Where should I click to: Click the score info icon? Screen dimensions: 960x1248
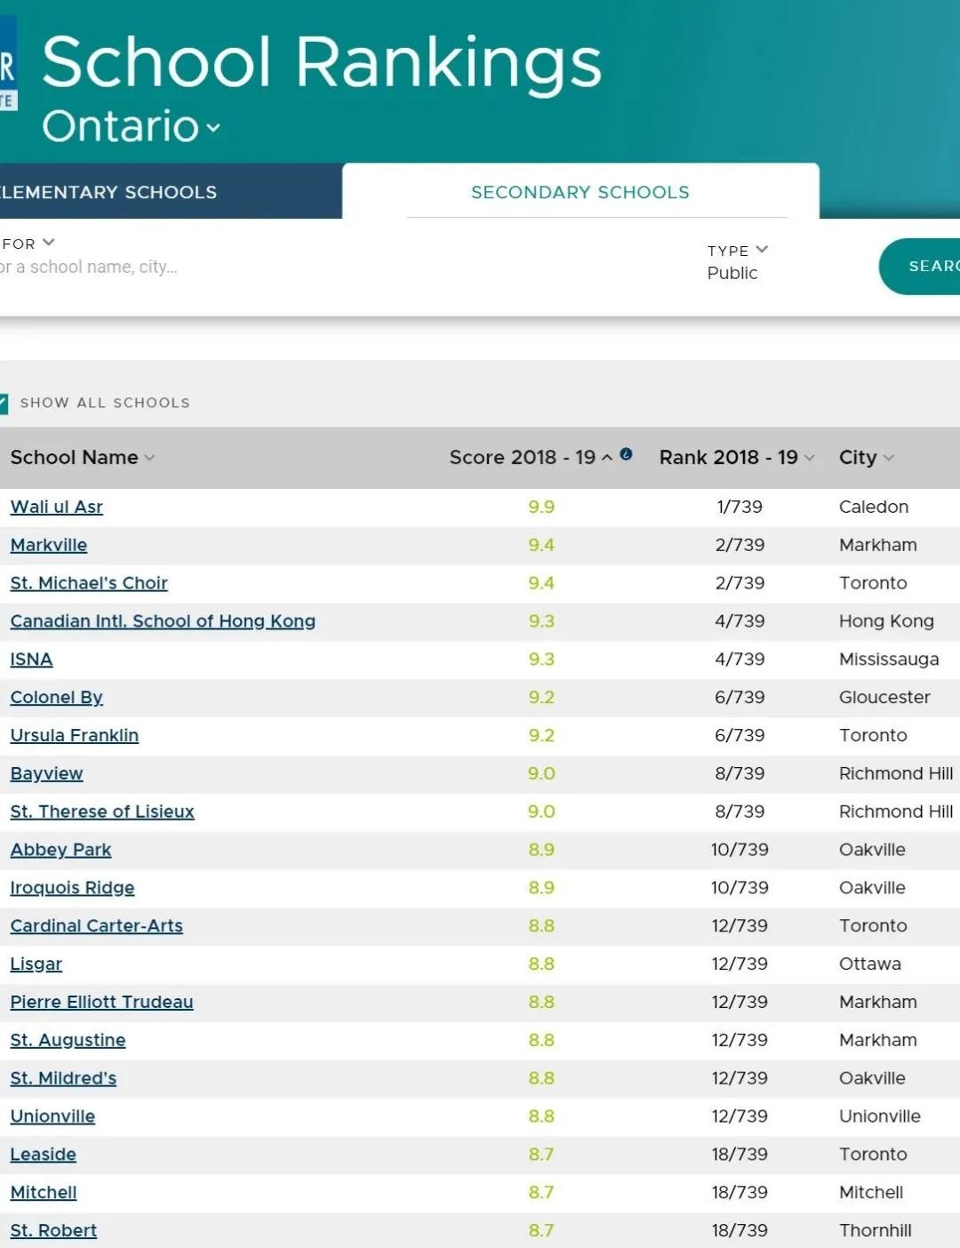click(x=626, y=454)
